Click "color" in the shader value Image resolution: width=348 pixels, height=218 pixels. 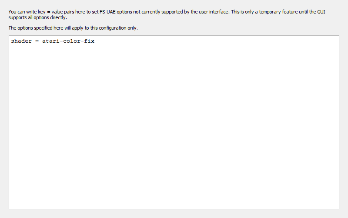click(x=71, y=41)
